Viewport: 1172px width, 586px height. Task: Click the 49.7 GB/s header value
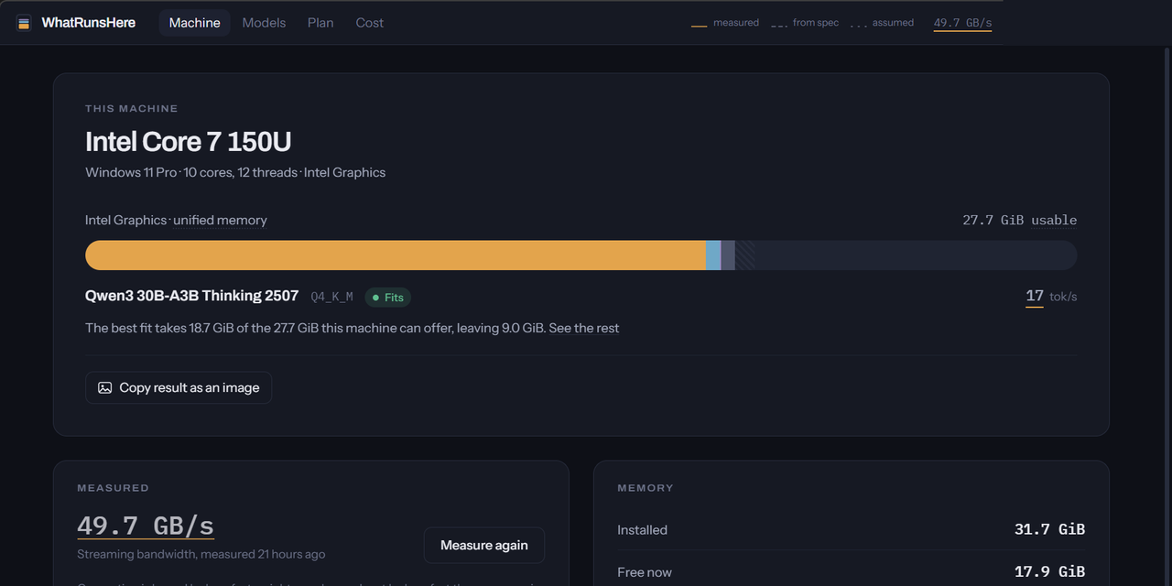click(962, 23)
